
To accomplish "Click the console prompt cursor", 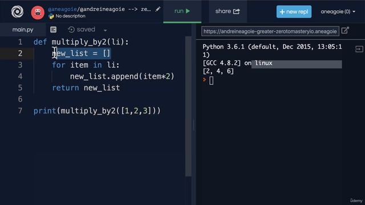I will pyautogui.click(x=211, y=81).
